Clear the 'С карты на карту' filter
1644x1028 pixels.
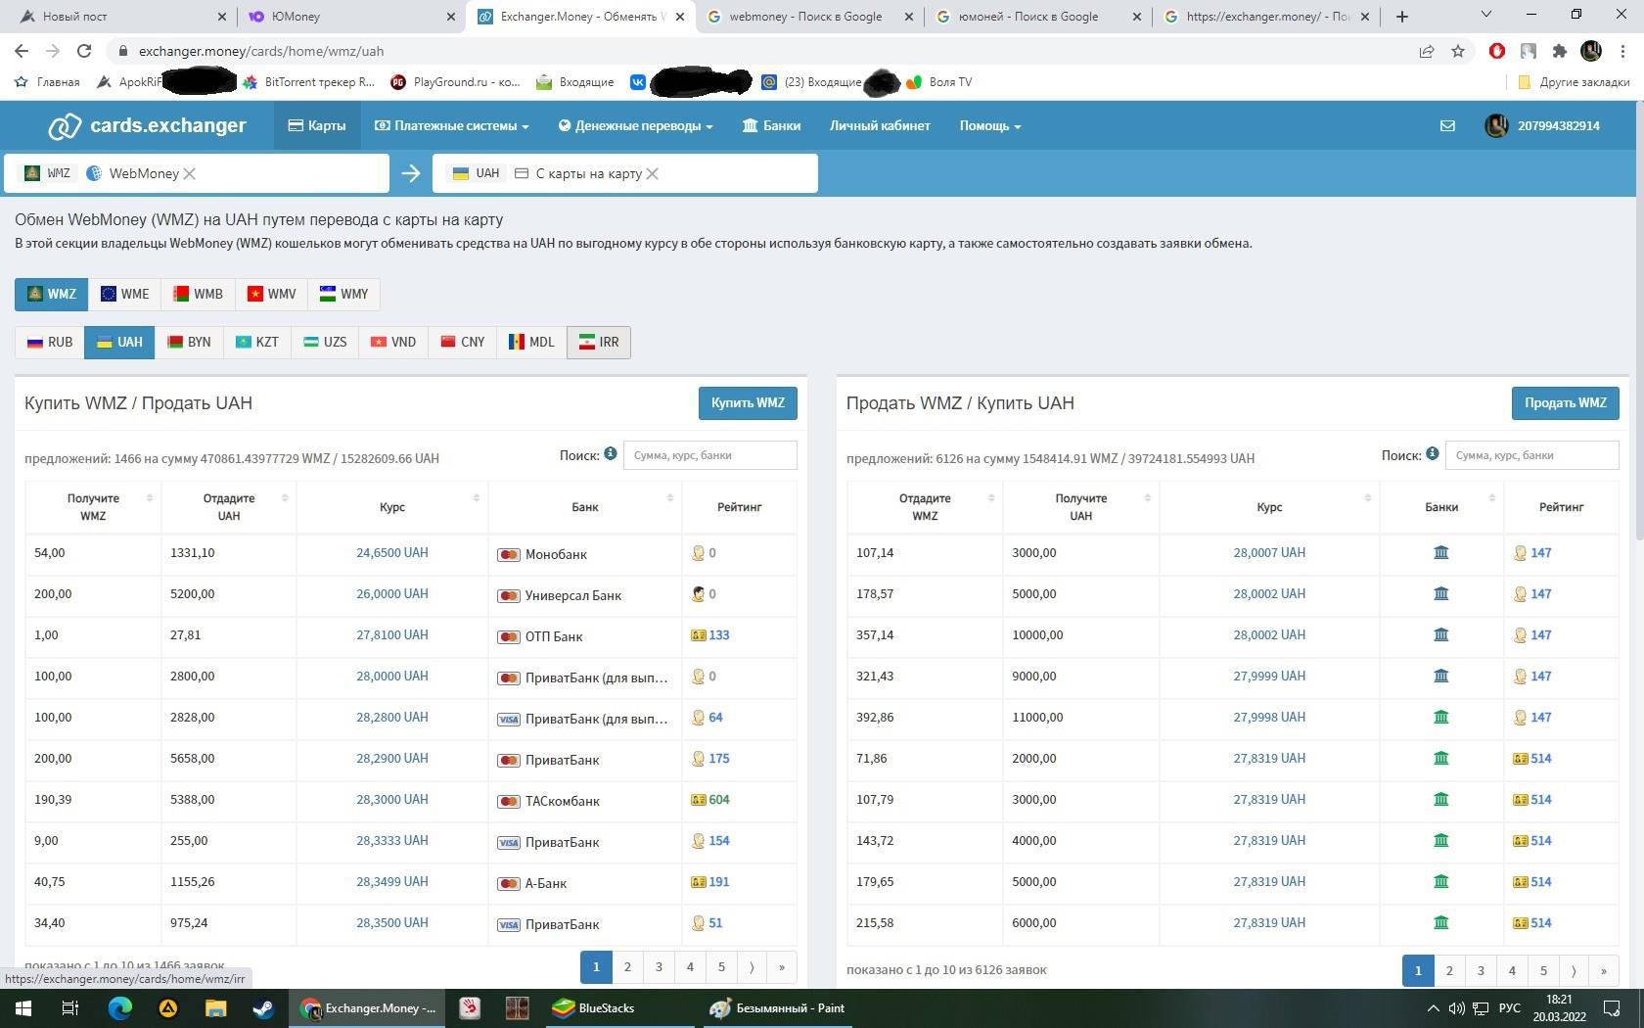tap(653, 173)
